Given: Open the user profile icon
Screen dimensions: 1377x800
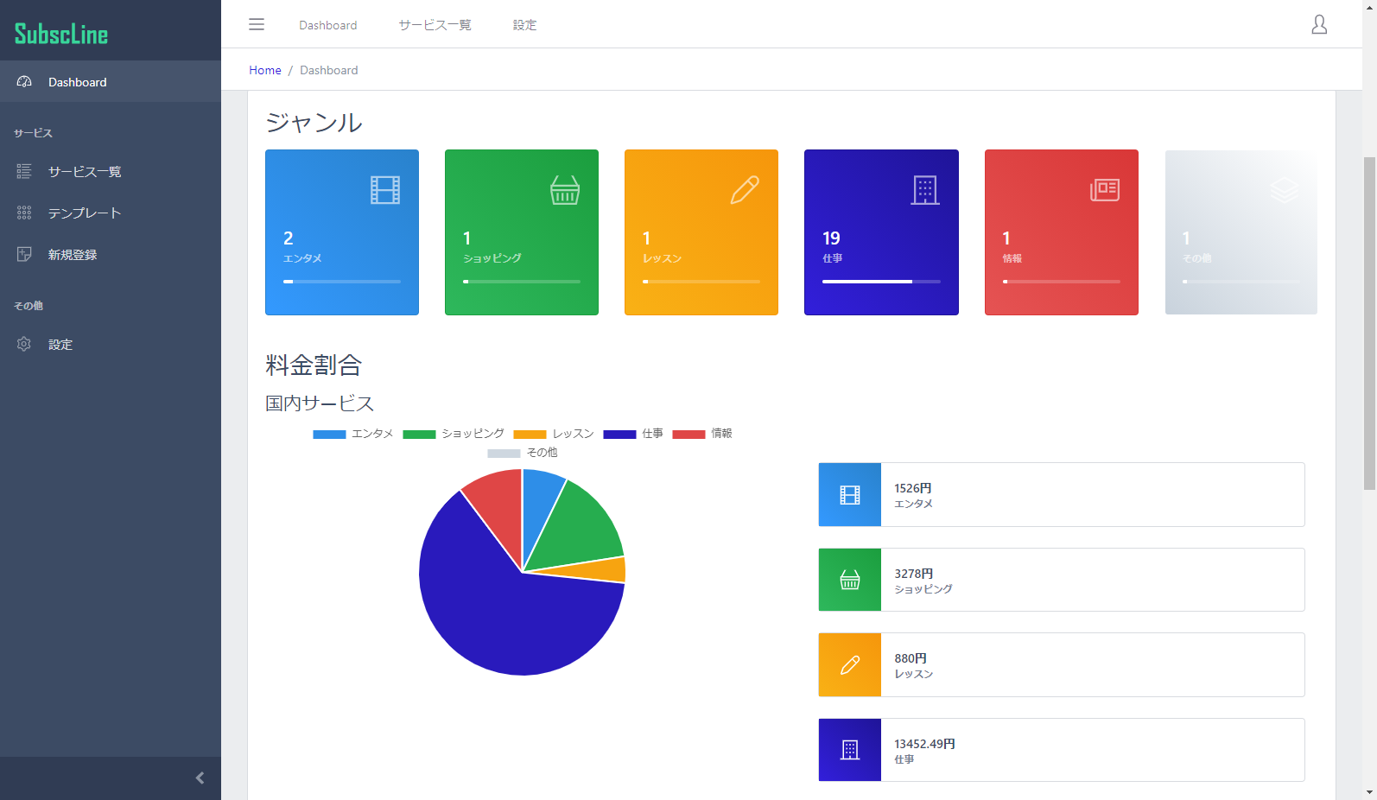Looking at the screenshot, I should 1319,24.
